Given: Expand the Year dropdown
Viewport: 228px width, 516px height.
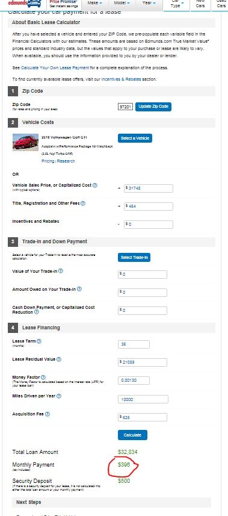Looking at the screenshot, I should [149, 3].
